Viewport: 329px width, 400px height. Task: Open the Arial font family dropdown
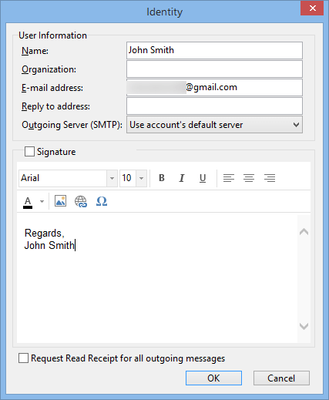[112, 178]
